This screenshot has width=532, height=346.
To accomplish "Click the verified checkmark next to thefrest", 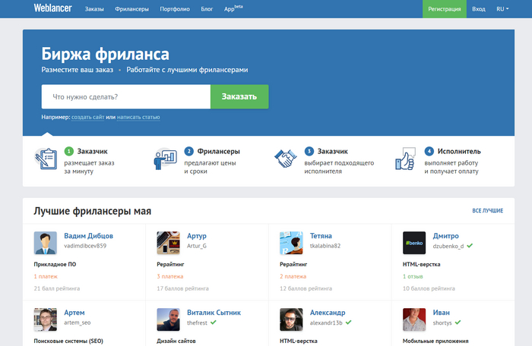I will (213, 322).
